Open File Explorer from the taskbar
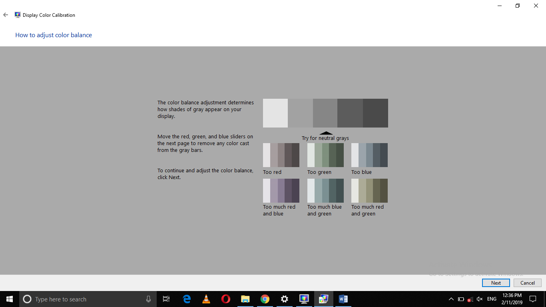Viewport: 546px width, 307px height. (x=245, y=299)
